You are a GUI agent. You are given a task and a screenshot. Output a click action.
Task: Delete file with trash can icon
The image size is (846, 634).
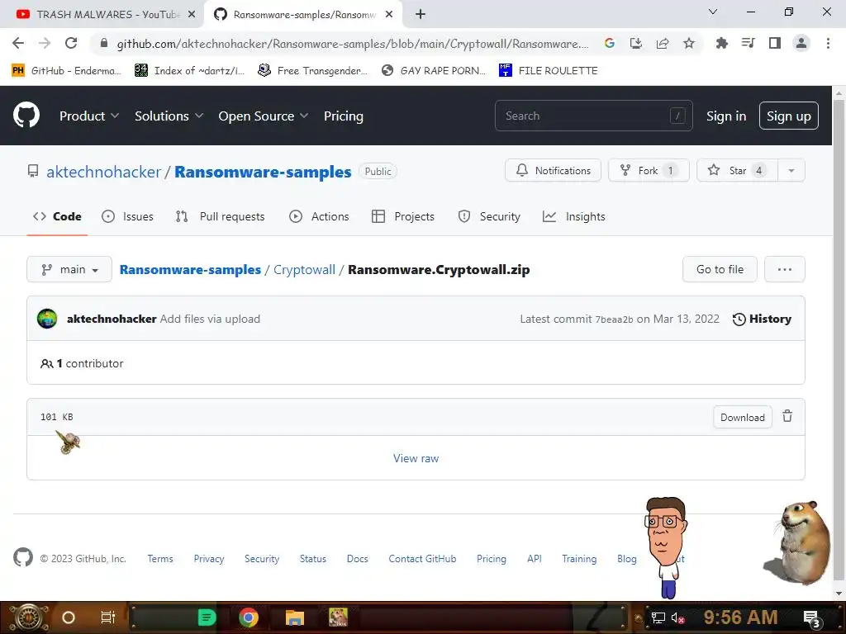click(x=787, y=416)
